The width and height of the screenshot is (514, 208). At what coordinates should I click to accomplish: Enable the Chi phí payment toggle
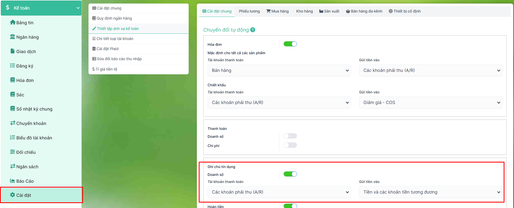click(290, 145)
